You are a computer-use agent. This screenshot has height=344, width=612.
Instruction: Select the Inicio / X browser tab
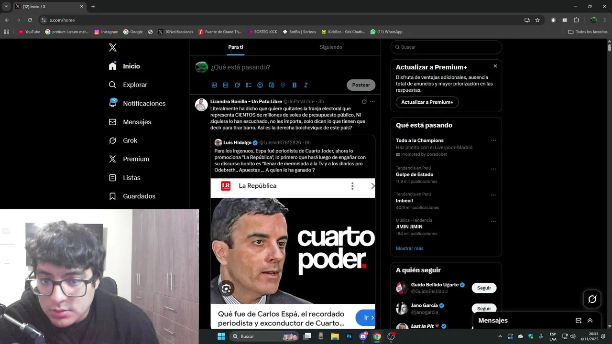[x=49, y=6]
